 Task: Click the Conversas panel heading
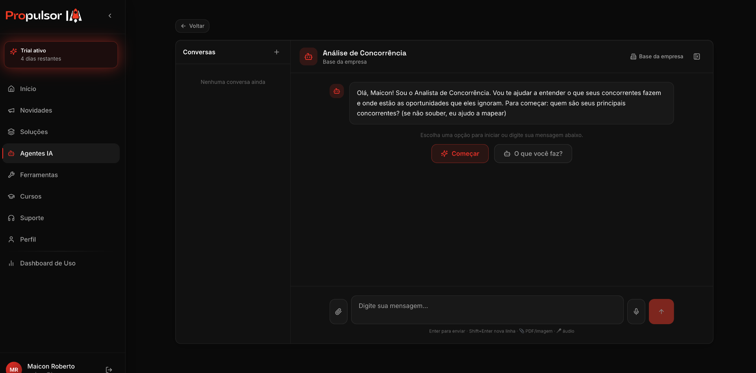[199, 52]
